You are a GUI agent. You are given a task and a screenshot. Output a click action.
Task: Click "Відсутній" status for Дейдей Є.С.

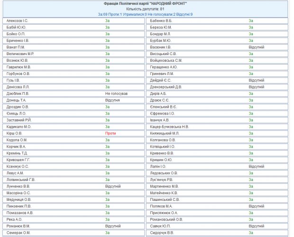click(256, 81)
